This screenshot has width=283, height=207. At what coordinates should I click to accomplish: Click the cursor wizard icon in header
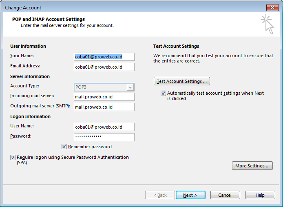click(267, 24)
